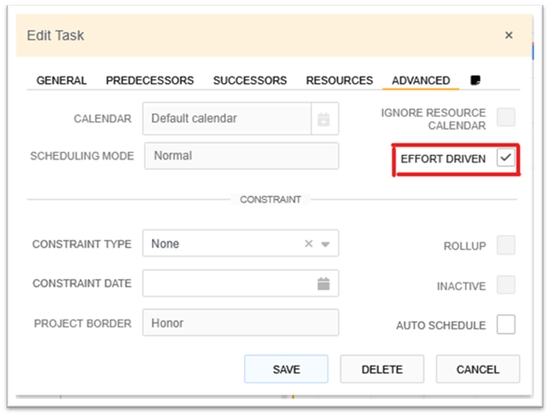Enable the Auto Schedule checkbox
The image size is (550, 416).
(x=506, y=325)
